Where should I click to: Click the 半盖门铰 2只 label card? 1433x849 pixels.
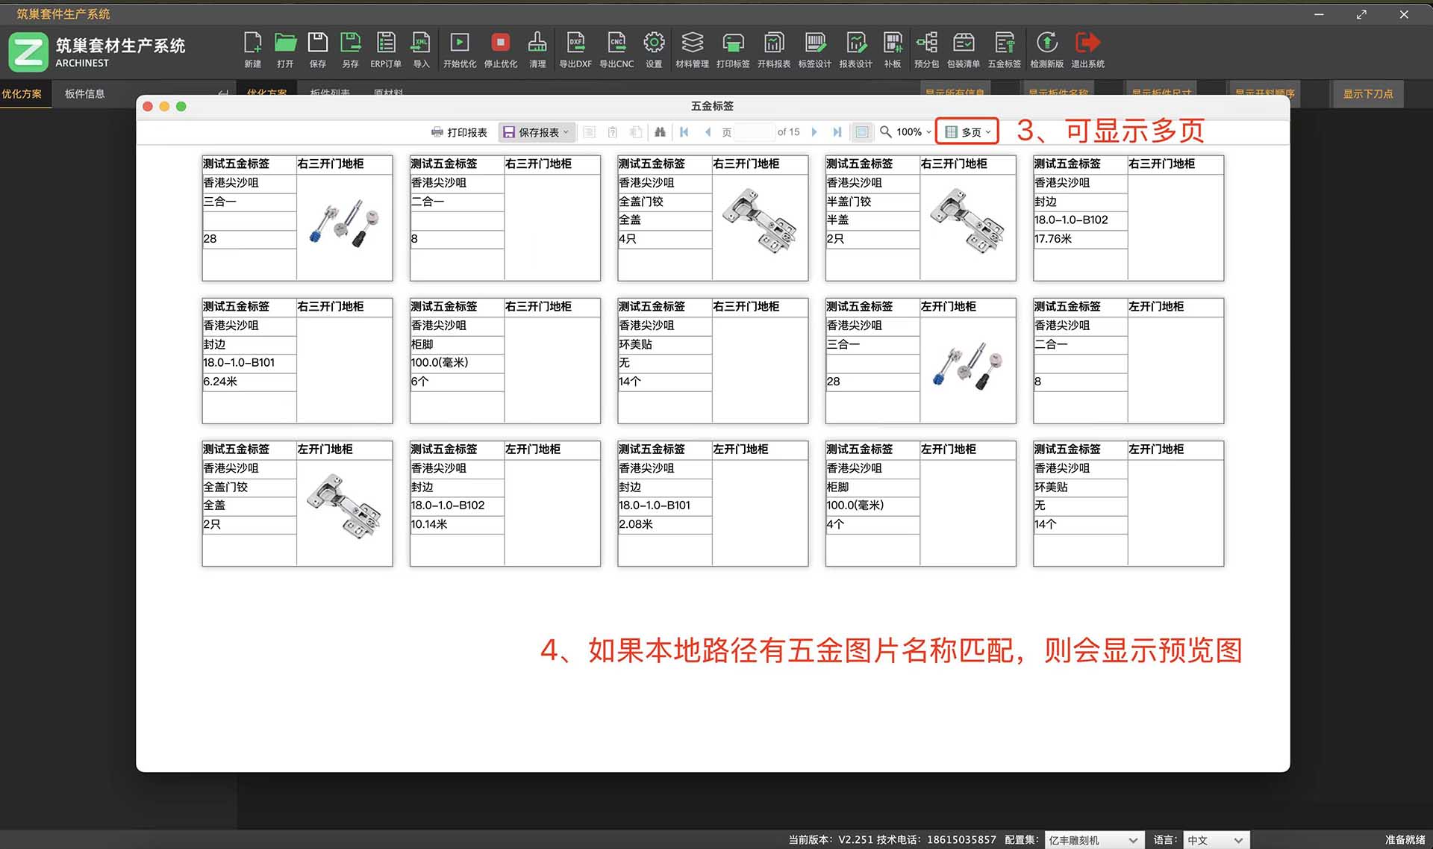click(x=920, y=218)
